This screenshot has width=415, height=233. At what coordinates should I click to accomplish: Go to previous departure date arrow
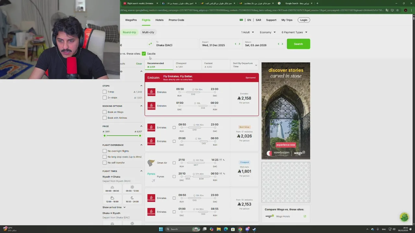tap(235, 44)
